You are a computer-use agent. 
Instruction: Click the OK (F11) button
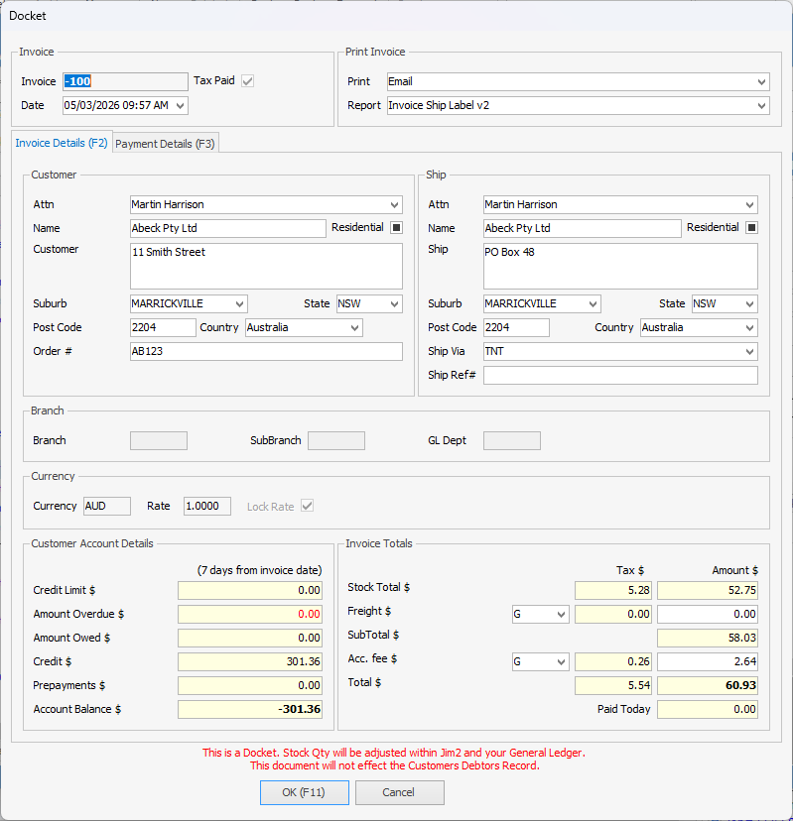[x=305, y=792]
